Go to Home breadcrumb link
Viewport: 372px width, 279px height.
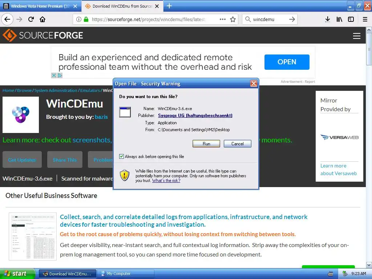coord(8,90)
